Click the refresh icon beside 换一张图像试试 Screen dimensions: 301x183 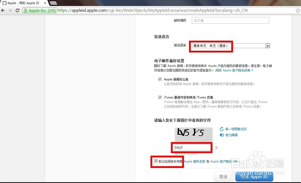222,129
